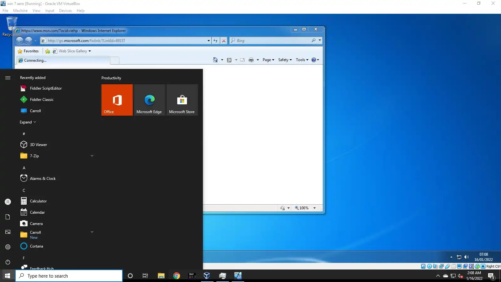
Task: Open the IE address bar dropdown
Action: [209, 41]
